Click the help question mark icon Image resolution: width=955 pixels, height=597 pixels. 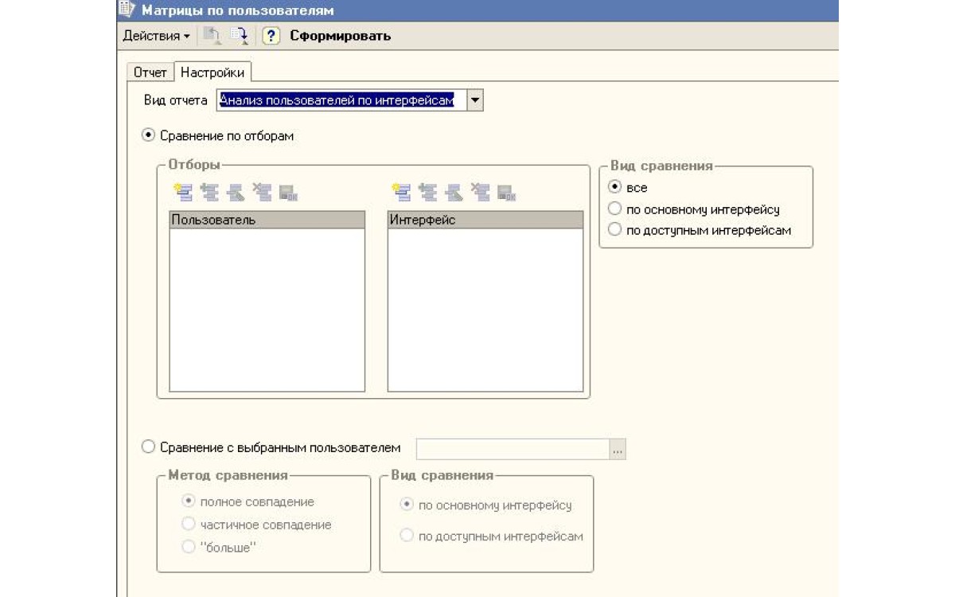pos(271,36)
